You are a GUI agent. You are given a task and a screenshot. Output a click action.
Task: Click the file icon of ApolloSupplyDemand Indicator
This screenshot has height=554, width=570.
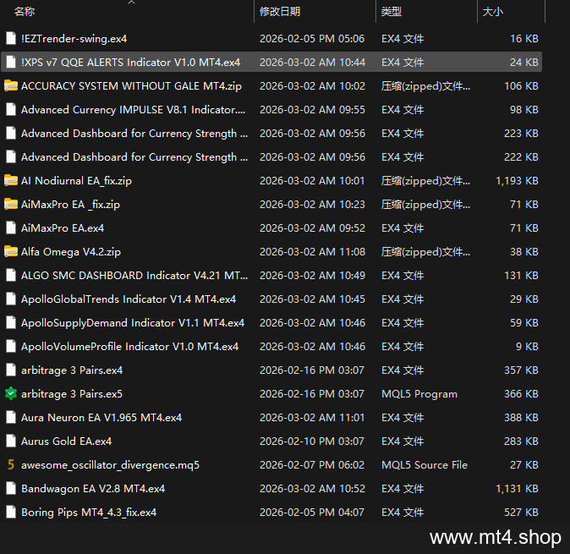coord(11,322)
